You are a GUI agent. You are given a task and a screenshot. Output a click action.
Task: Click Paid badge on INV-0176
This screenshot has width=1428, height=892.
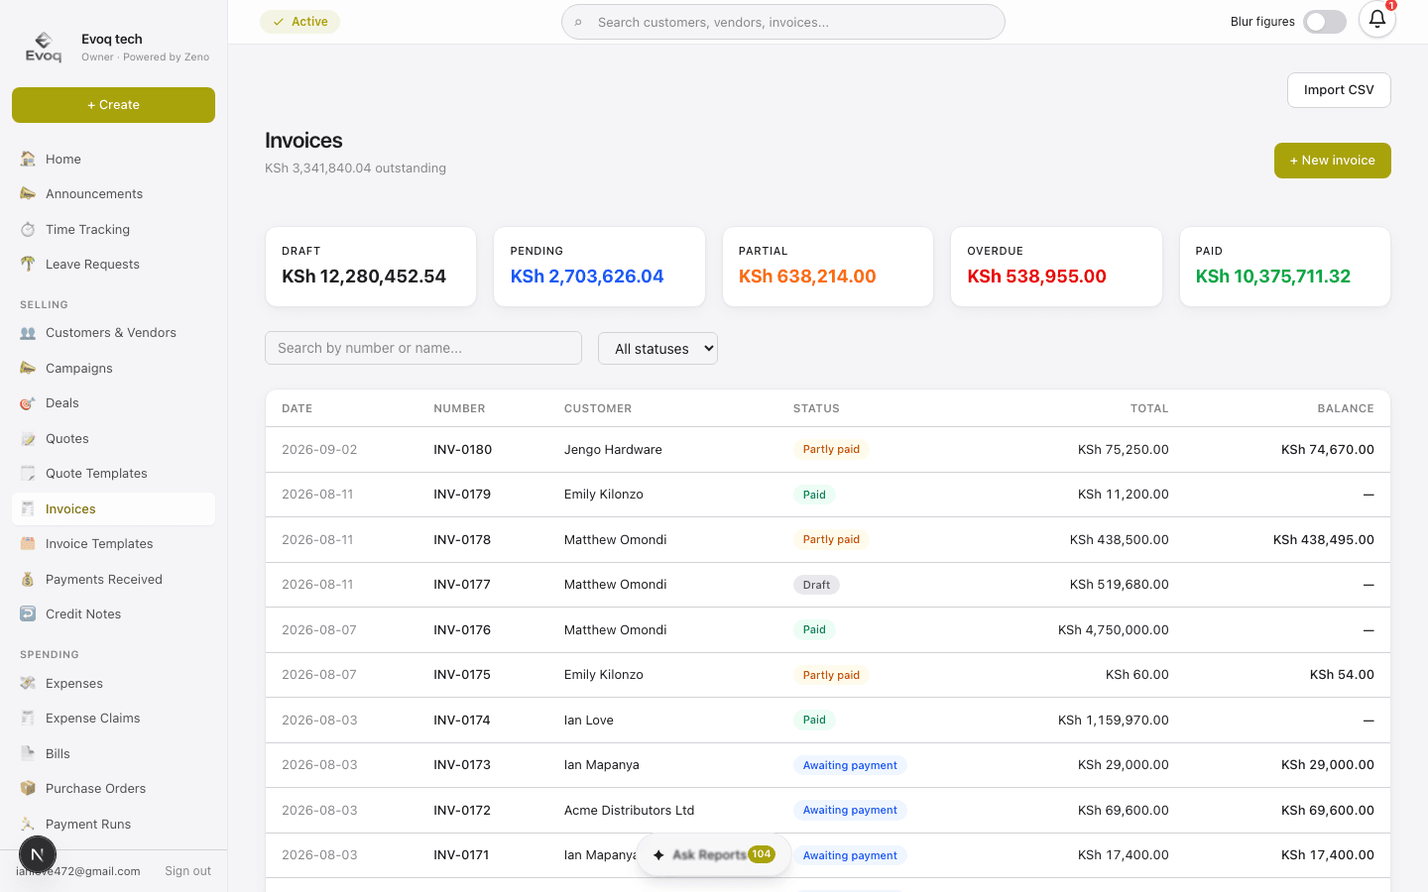click(814, 630)
